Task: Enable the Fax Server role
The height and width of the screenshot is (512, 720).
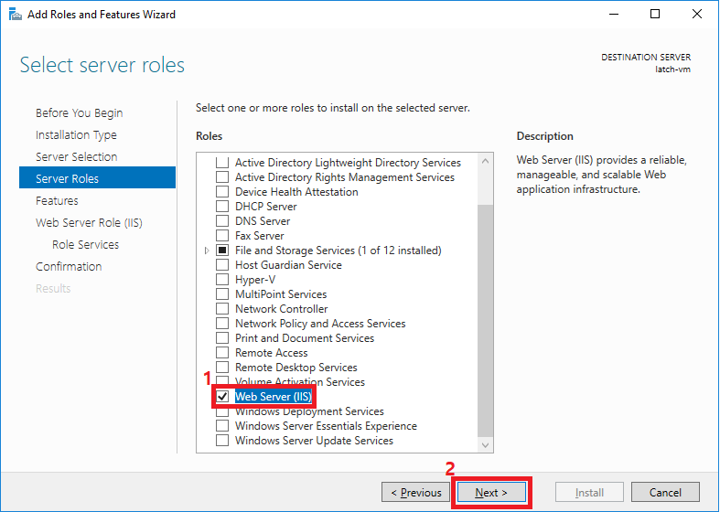Action: [x=222, y=236]
